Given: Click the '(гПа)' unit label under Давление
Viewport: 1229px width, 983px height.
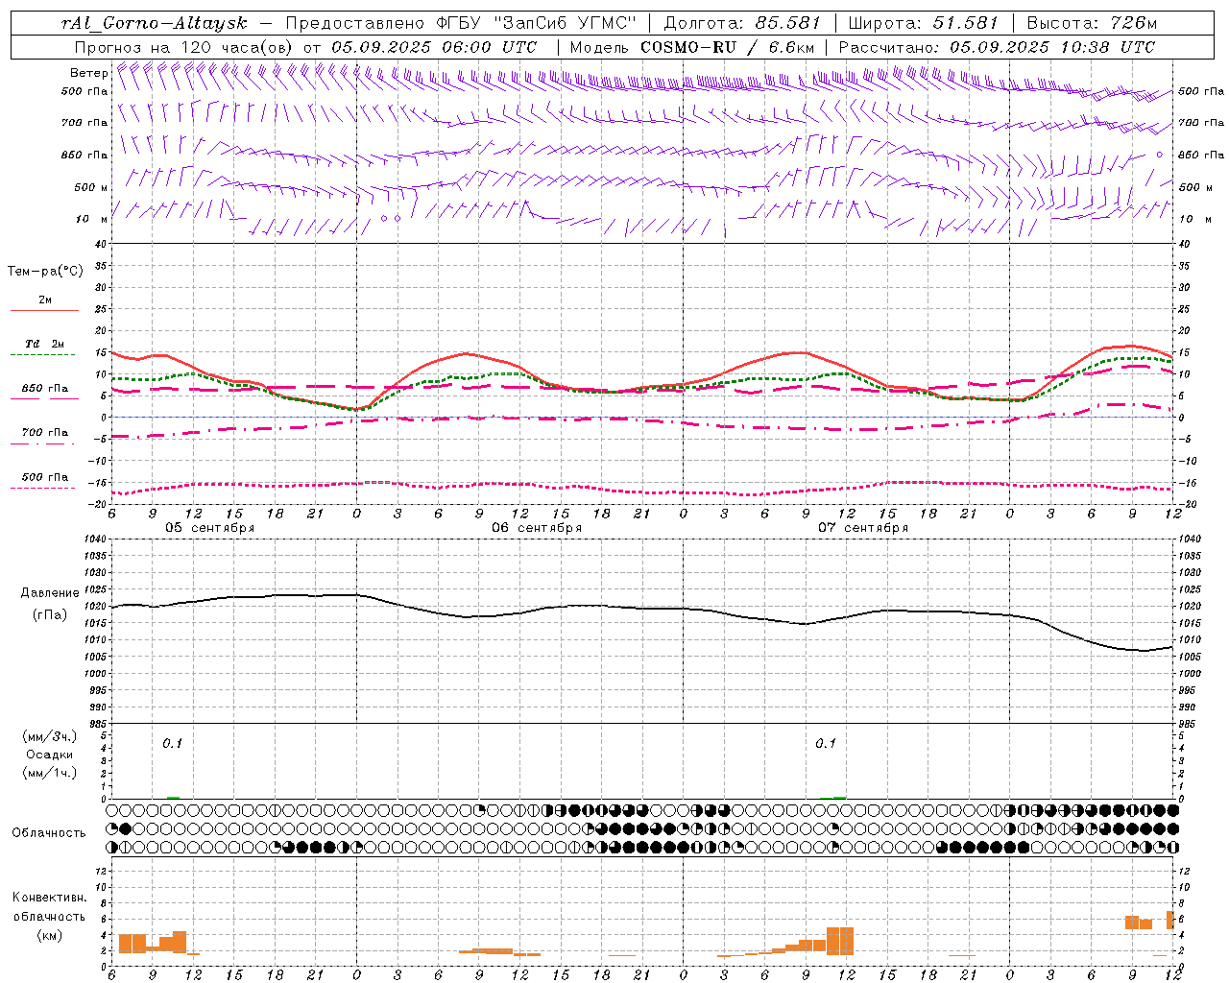Looking at the screenshot, I should tap(50, 614).
